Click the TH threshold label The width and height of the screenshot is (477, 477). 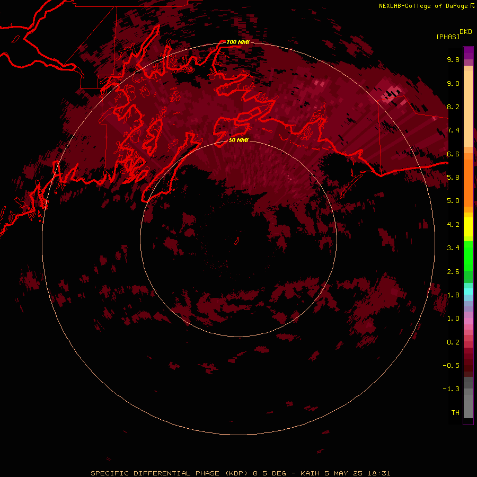click(455, 412)
